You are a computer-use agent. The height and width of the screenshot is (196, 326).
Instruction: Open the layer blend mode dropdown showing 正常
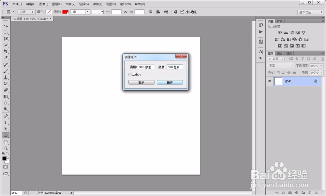click(x=280, y=65)
